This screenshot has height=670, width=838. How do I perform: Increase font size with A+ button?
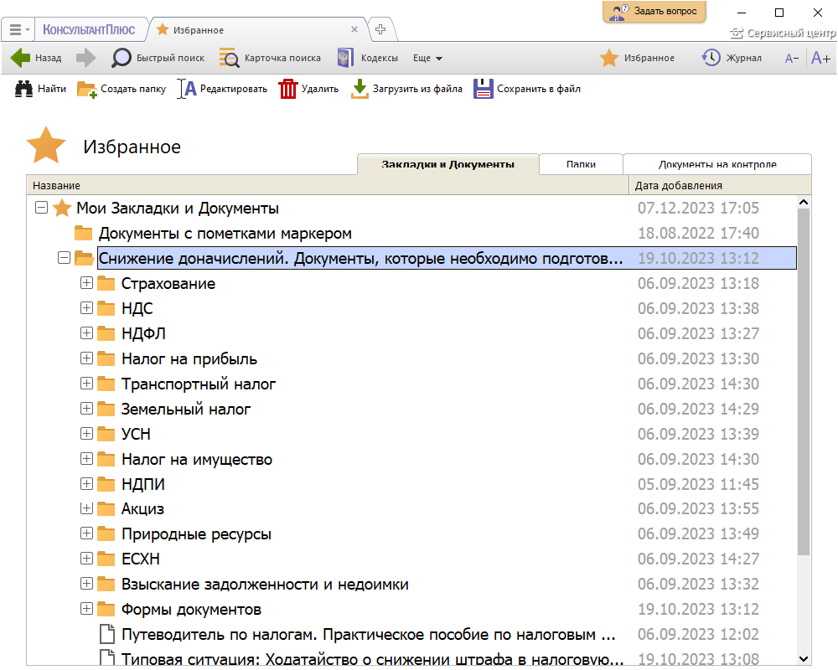pyautogui.click(x=820, y=58)
